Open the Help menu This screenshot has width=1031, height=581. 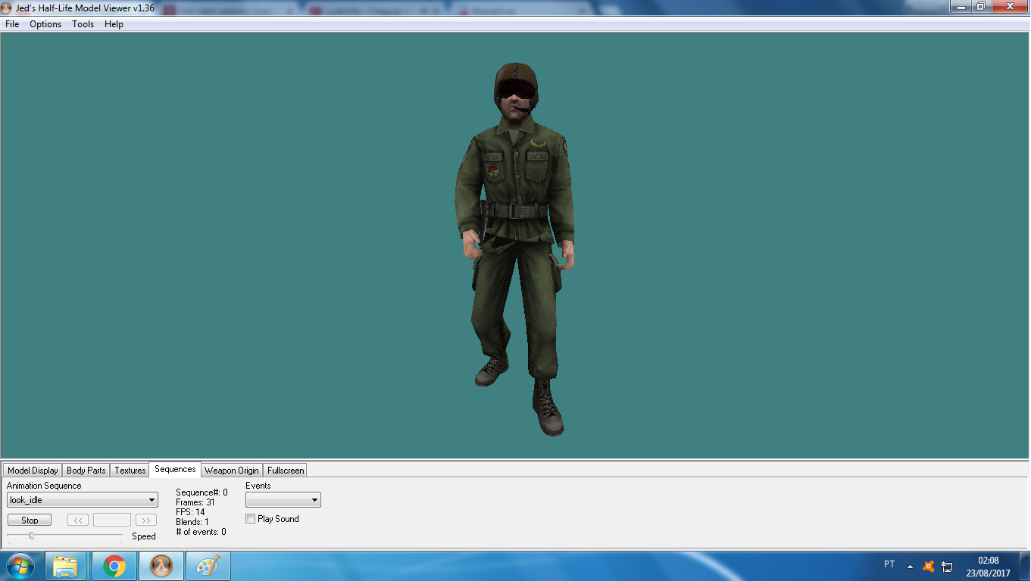(x=114, y=24)
